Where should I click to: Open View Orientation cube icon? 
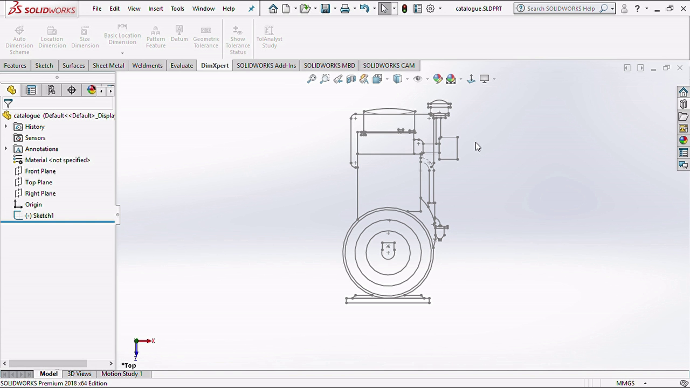(377, 79)
